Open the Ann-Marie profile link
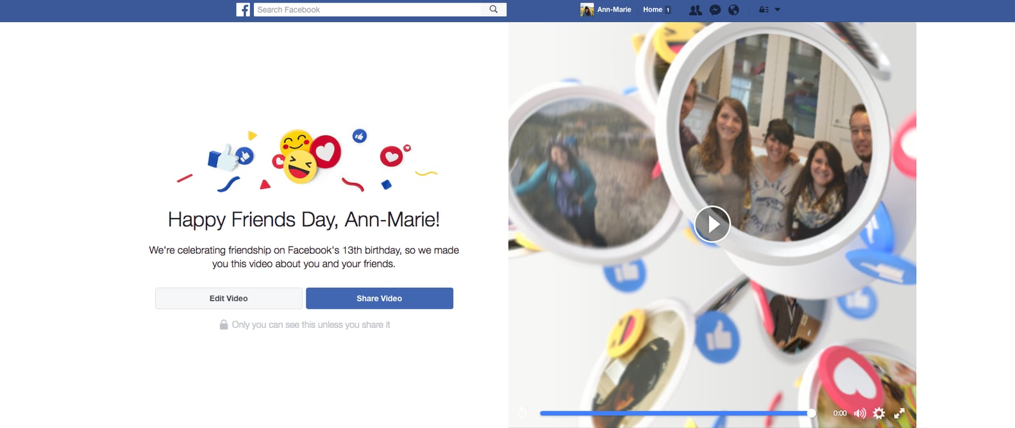 tap(614, 10)
